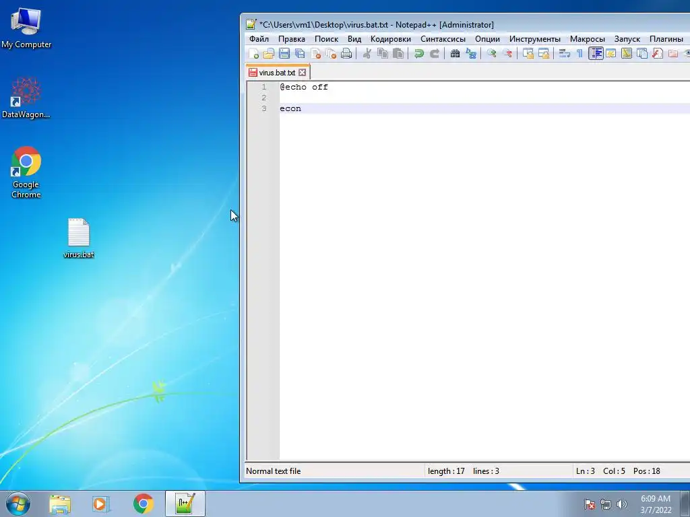Open Folder as Workspace toolbar icon
The width and height of the screenshot is (690, 517).
(673, 54)
